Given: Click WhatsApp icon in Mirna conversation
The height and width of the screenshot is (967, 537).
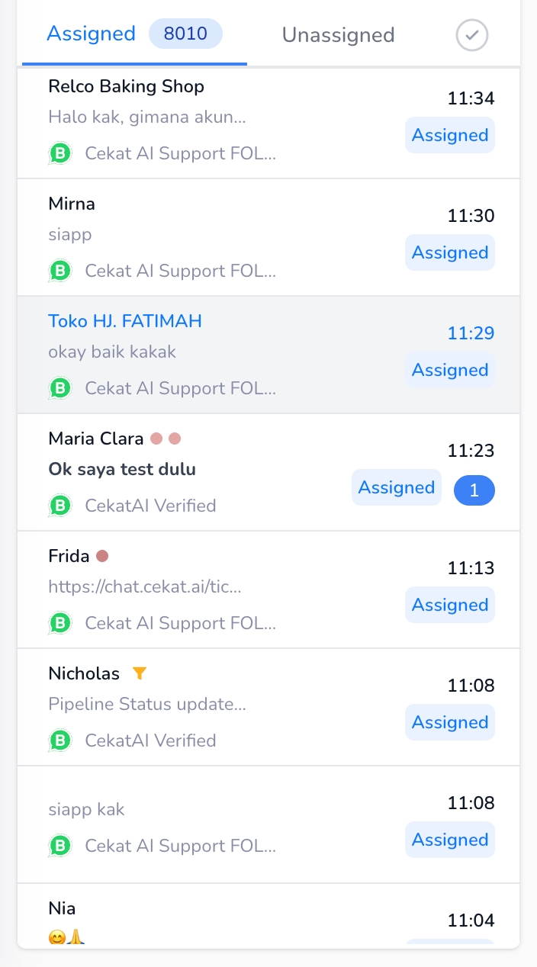Looking at the screenshot, I should [x=60, y=271].
